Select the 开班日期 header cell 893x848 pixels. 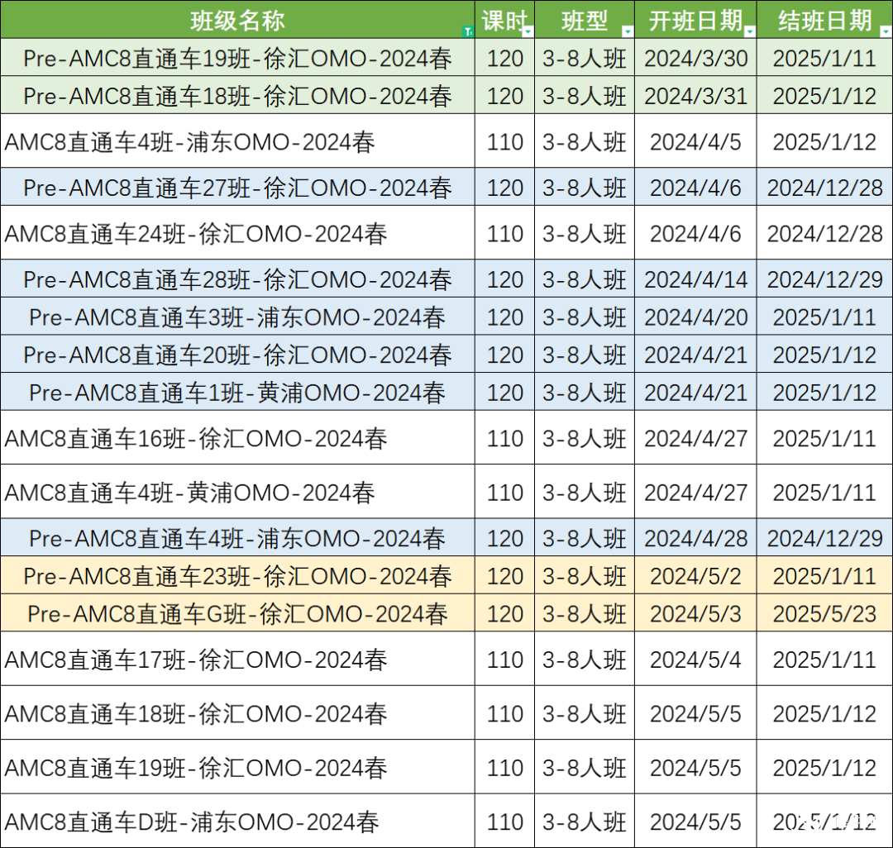tap(695, 20)
